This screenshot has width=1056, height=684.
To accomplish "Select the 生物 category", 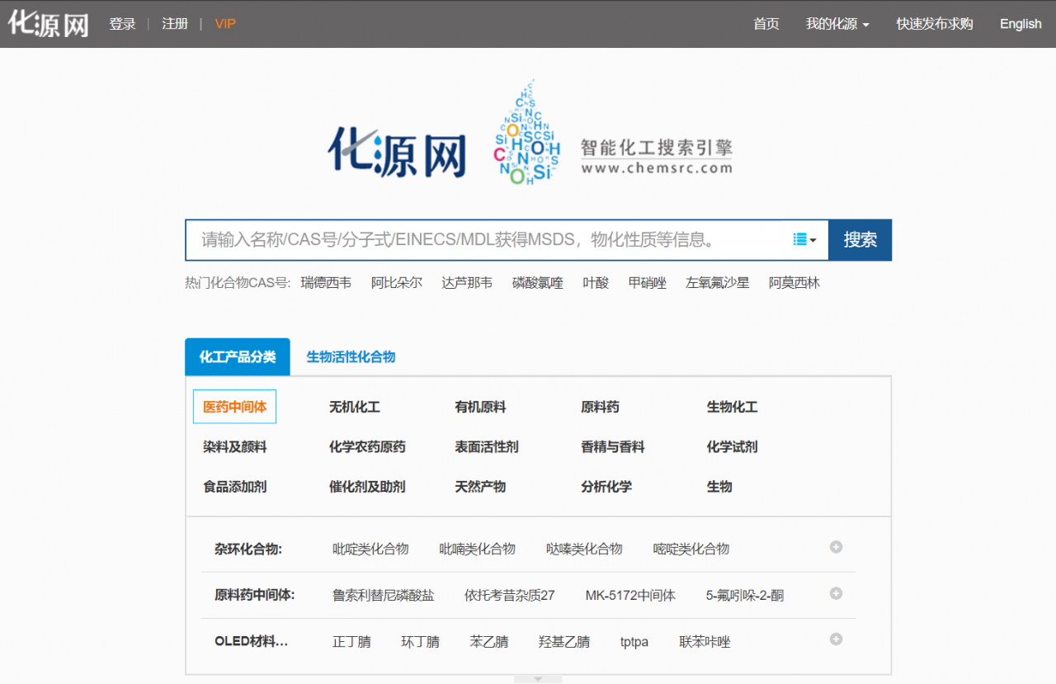I will pos(719,486).
